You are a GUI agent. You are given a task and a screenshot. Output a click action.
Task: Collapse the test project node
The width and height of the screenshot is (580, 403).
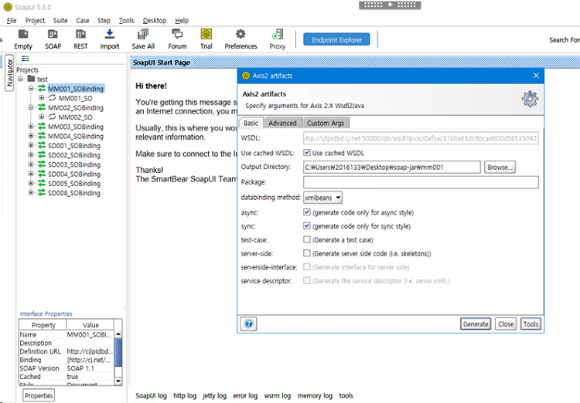(x=20, y=79)
